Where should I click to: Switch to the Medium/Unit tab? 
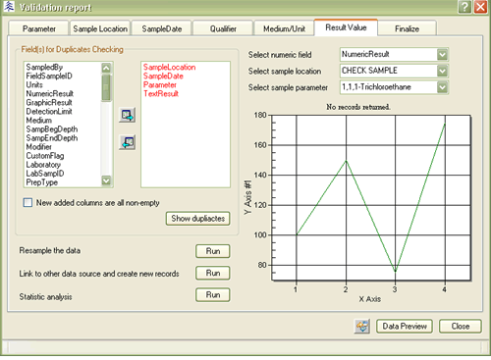(x=284, y=28)
